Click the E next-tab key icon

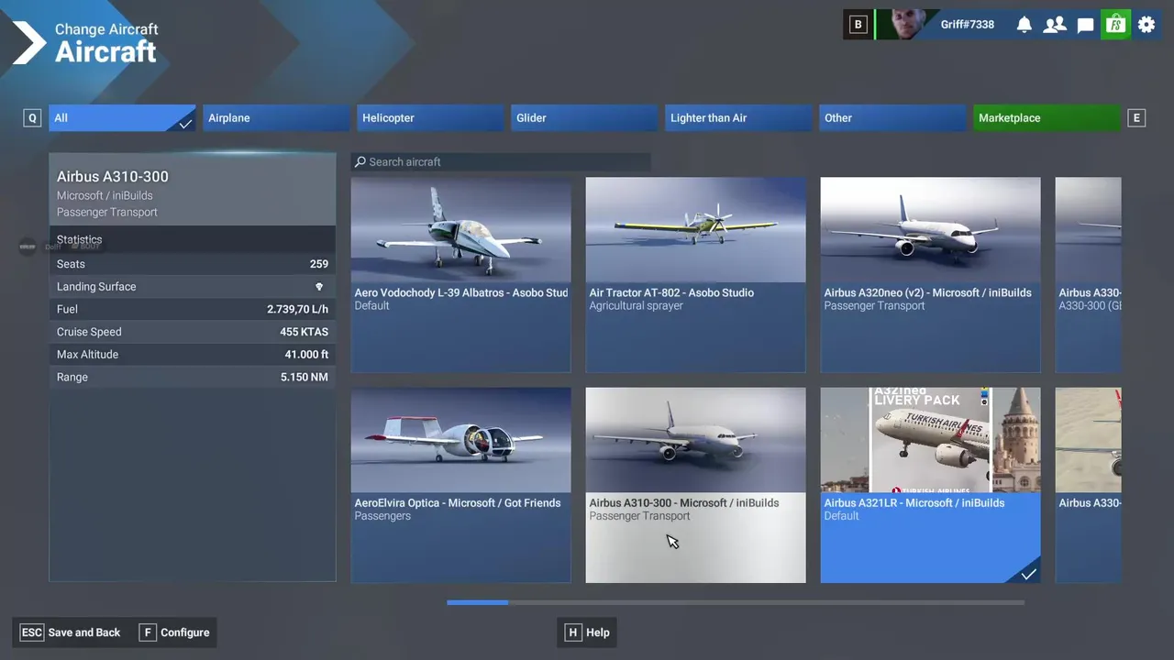coord(1136,117)
